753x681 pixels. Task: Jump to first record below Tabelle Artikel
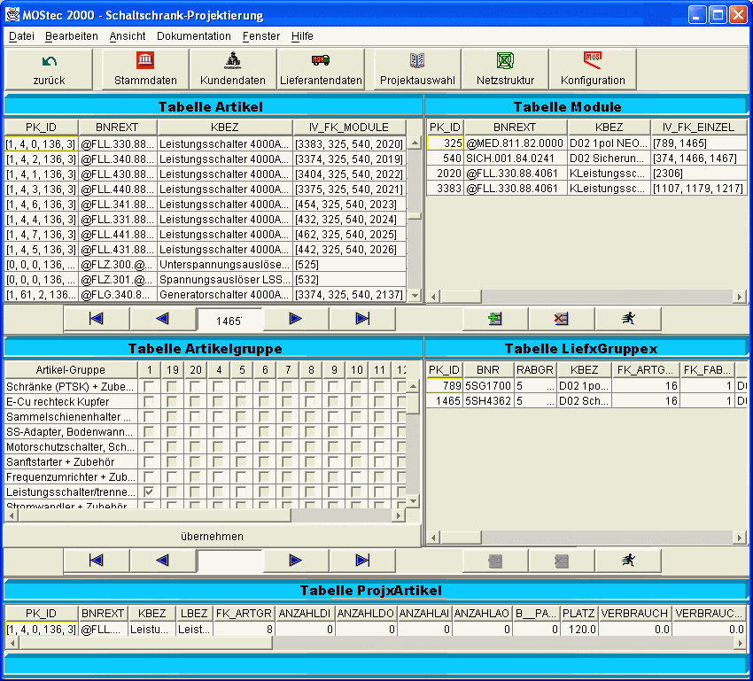coord(97,319)
